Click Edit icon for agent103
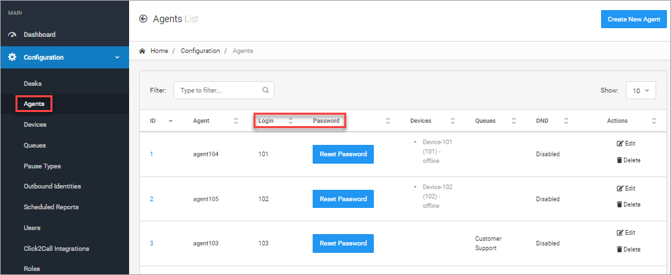This screenshot has height=275, width=671. [x=620, y=233]
